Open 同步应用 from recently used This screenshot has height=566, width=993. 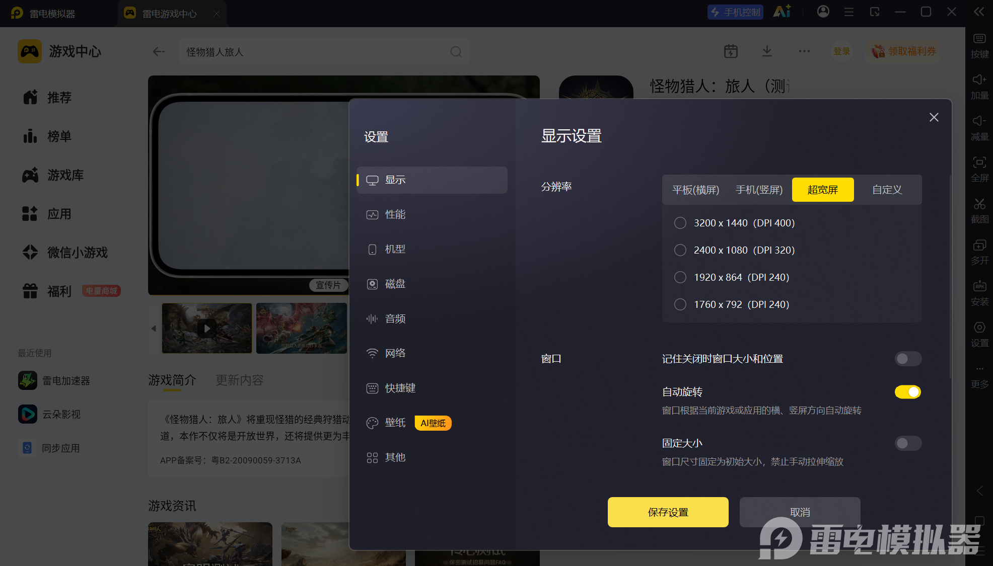point(49,448)
